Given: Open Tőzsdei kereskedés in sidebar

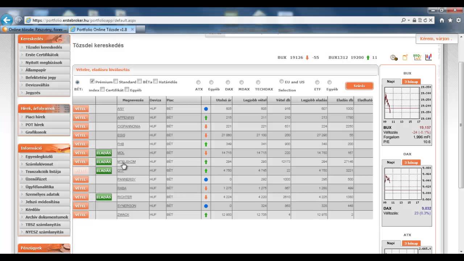Looking at the screenshot, I should (x=44, y=47).
